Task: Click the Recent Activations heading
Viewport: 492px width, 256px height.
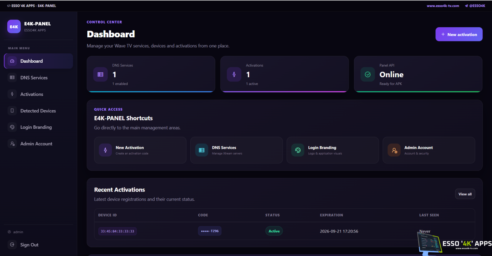Action: point(120,190)
